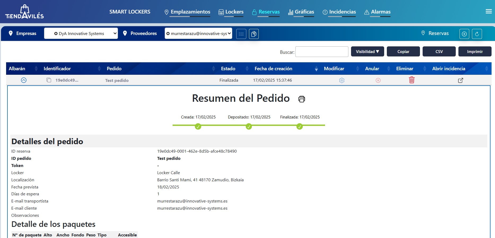Click the list view icon in toolbar
The height and width of the screenshot is (238, 495).
(x=241, y=34)
